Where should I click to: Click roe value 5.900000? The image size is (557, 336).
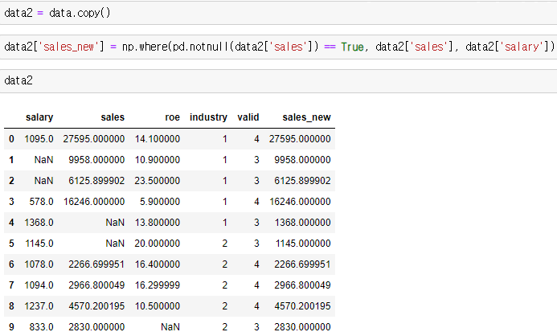click(x=160, y=202)
